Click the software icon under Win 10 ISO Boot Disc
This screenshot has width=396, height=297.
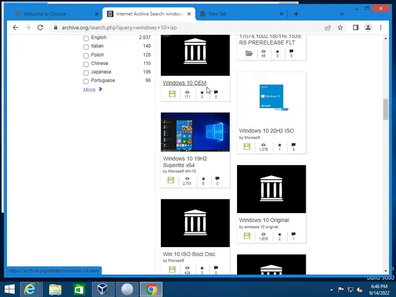click(x=172, y=270)
